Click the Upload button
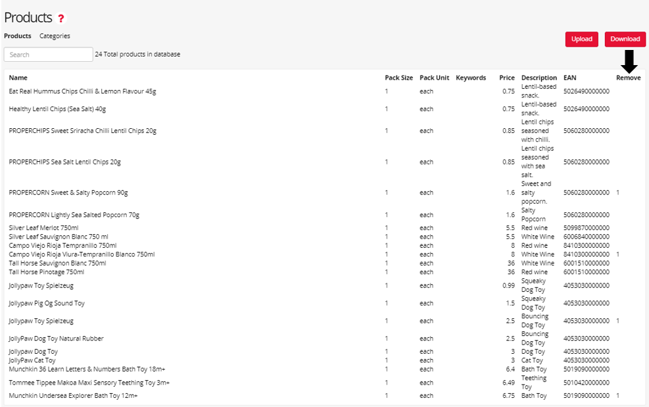This screenshot has height=407, width=649. [581, 39]
